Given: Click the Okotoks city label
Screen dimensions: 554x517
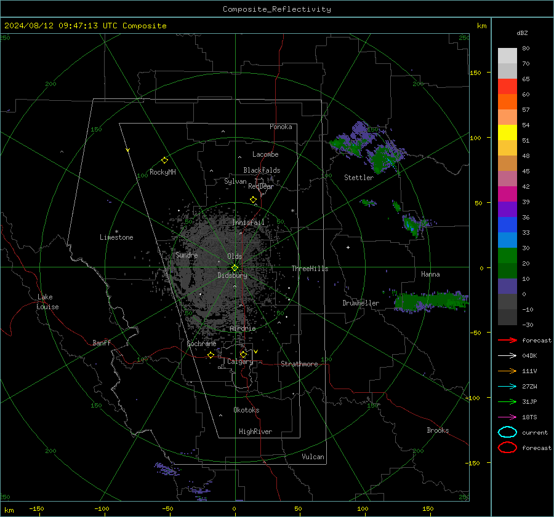Looking at the screenshot, I should [246, 410].
